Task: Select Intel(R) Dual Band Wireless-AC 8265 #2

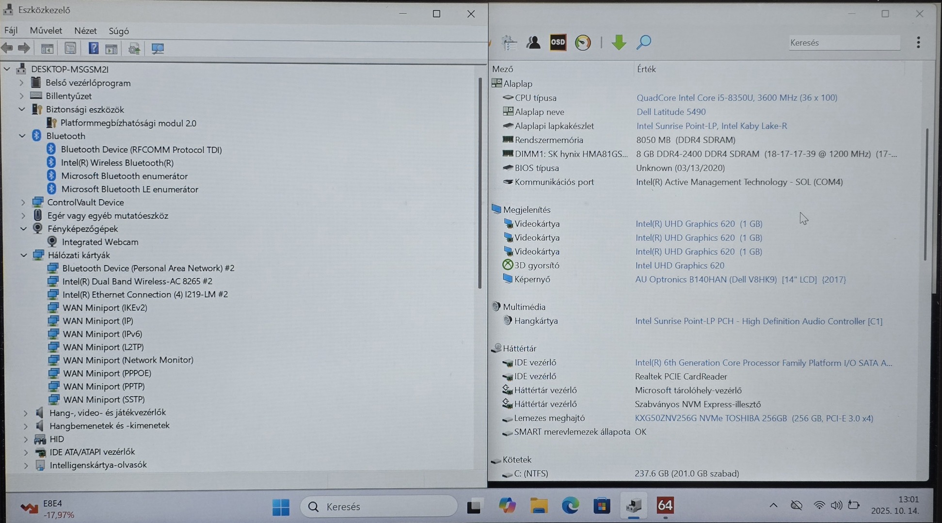Action: (x=137, y=281)
